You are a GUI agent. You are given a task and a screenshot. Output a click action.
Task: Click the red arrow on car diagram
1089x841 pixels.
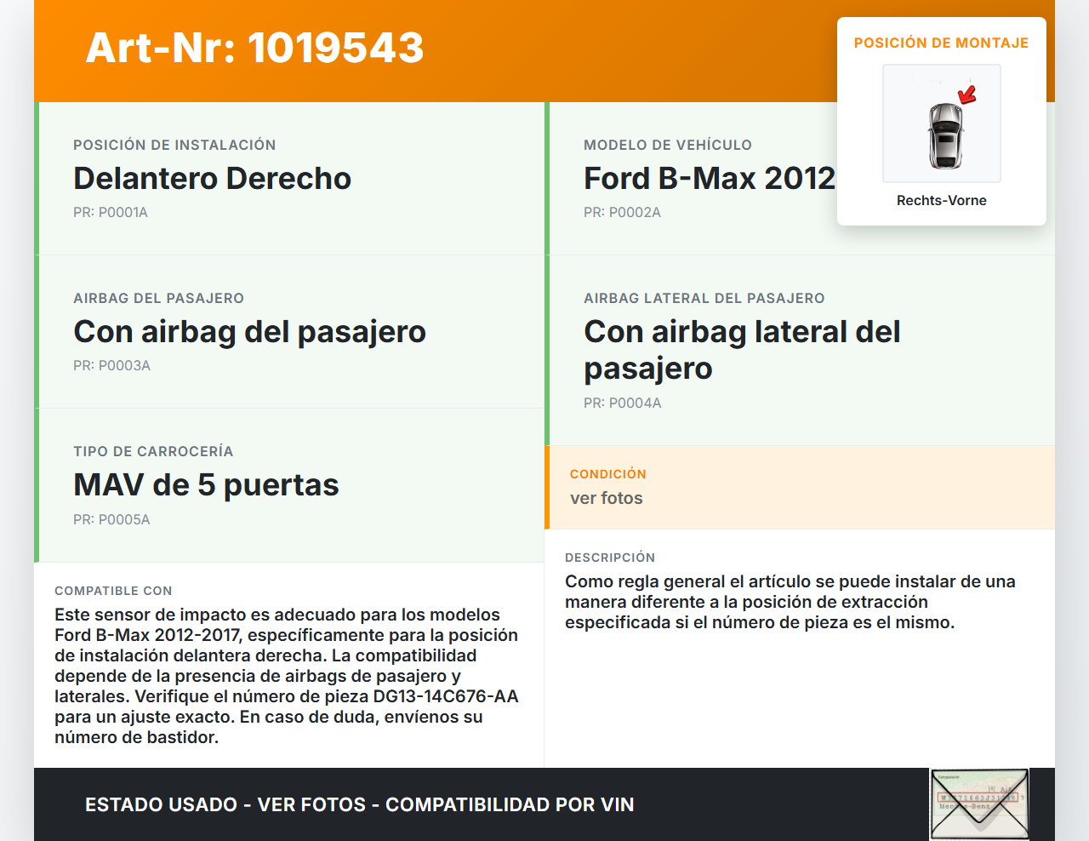tap(967, 94)
